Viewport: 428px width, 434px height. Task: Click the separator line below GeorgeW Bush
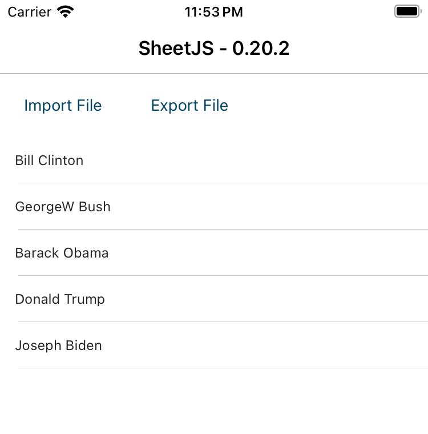point(223,230)
